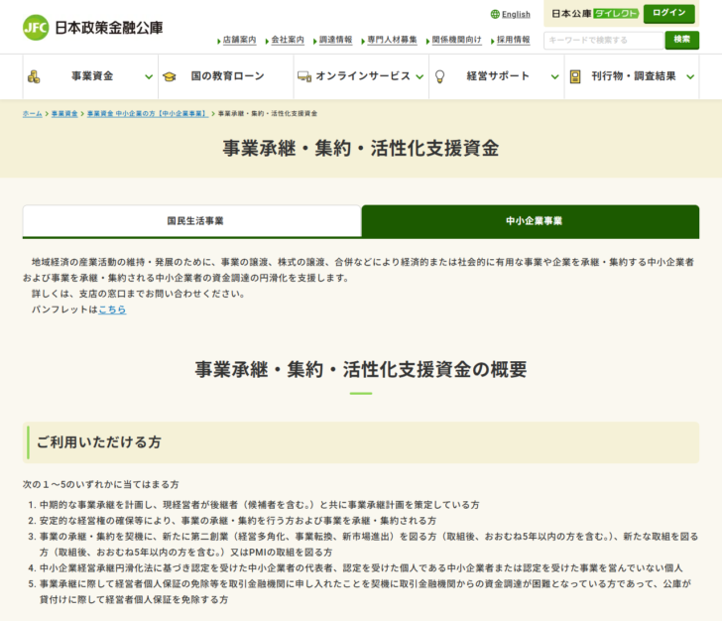Click the coins icon for 事業資金
Screen dimensions: 722x621
click(x=34, y=76)
